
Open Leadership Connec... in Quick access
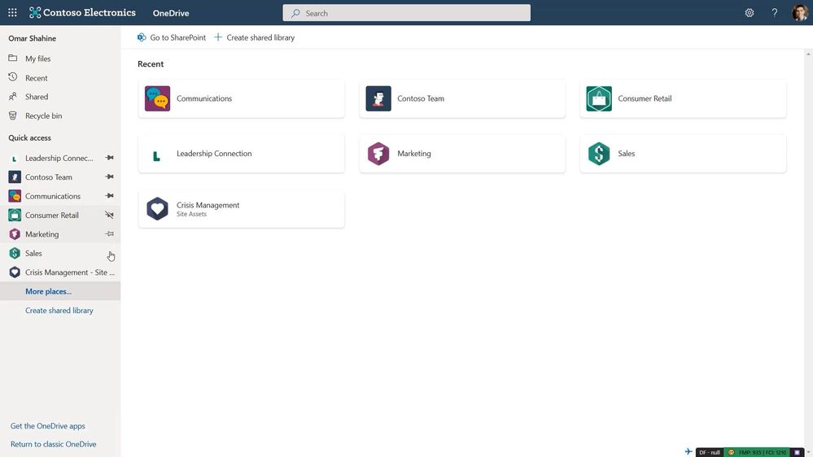coord(59,158)
